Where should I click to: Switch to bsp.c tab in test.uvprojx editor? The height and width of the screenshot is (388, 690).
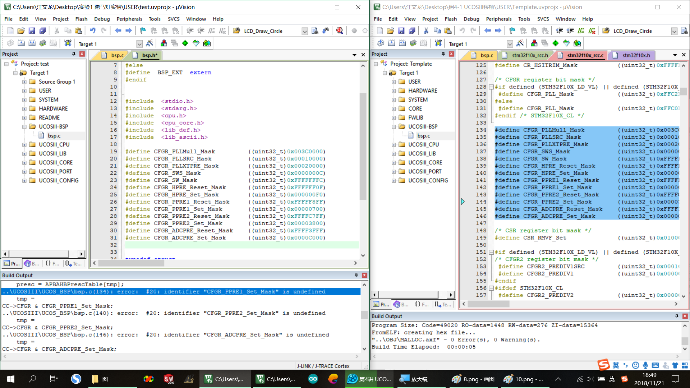click(x=113, y=55)
